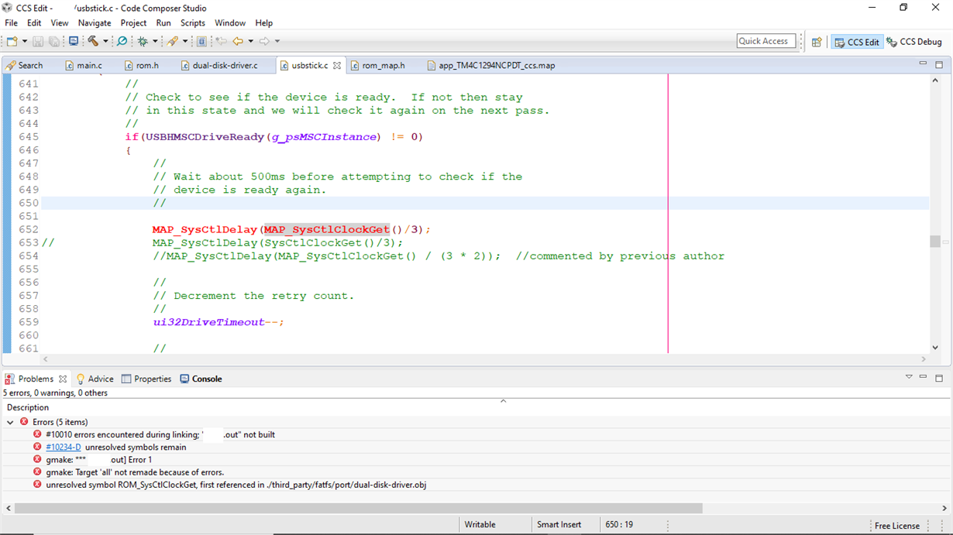953x535 pixels.
Task: Switch to the Search tab
Action: pyautogui.click(x=25, y=65)
